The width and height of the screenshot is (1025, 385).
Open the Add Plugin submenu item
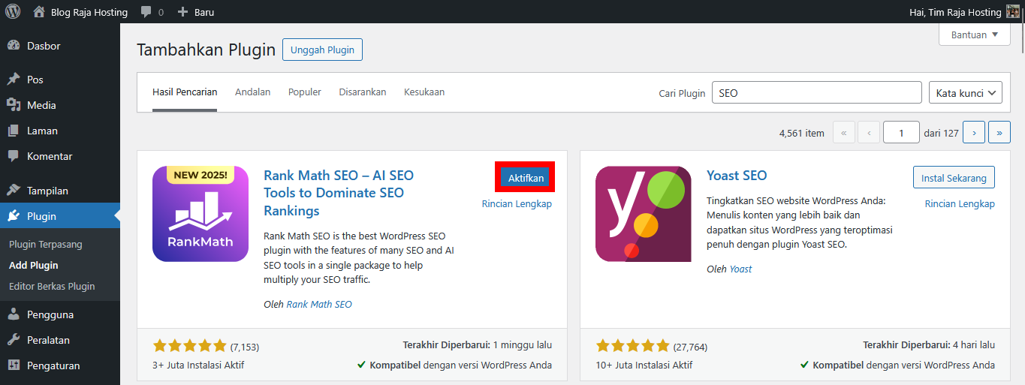click(x=34, y=265)
